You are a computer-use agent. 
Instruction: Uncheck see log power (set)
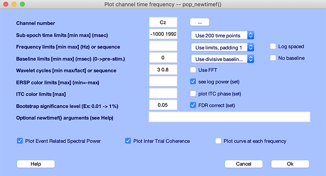193,82
